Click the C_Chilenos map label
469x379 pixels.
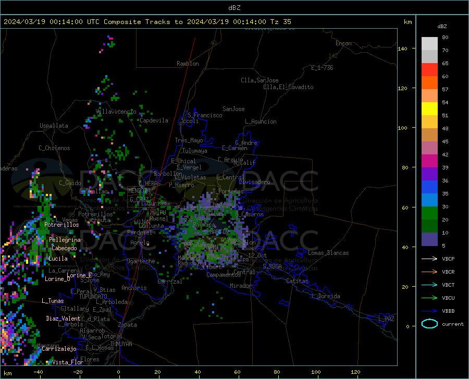click(54, 148)
